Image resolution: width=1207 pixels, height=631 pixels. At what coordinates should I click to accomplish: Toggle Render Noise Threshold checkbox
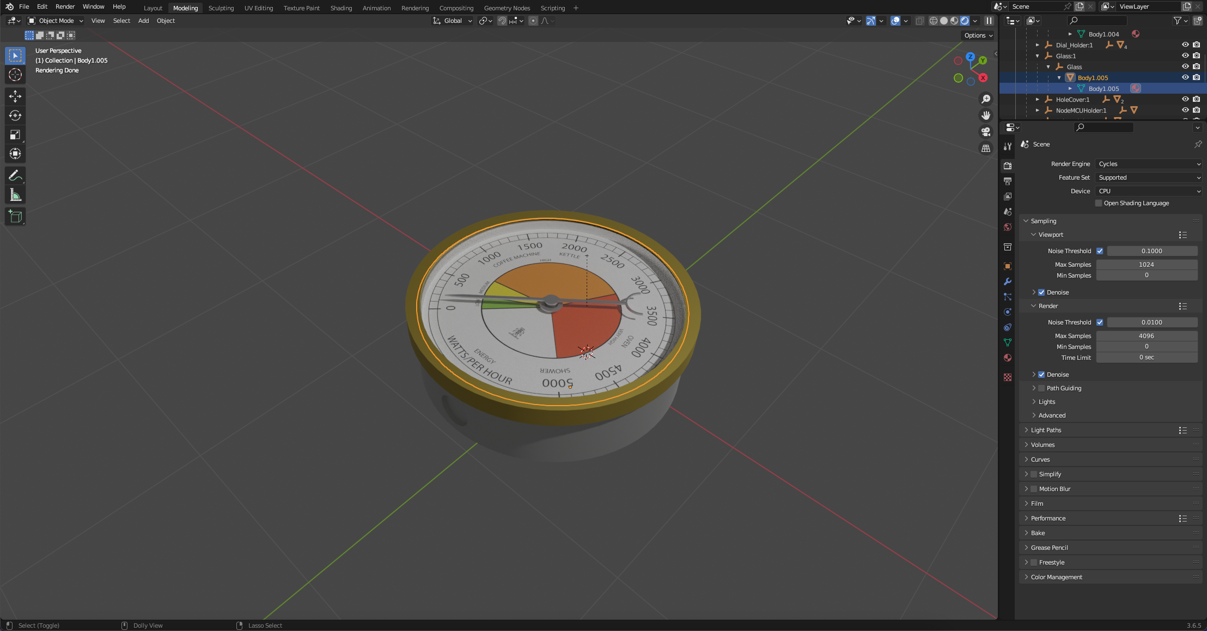[x=1100, y=322]
